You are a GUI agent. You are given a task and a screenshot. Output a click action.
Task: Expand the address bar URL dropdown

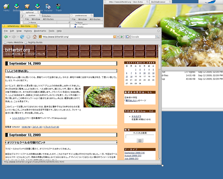(x=118, y=37)
